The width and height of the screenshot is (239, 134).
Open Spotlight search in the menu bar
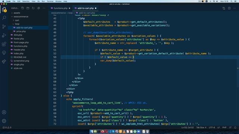[x=232, y=1]
